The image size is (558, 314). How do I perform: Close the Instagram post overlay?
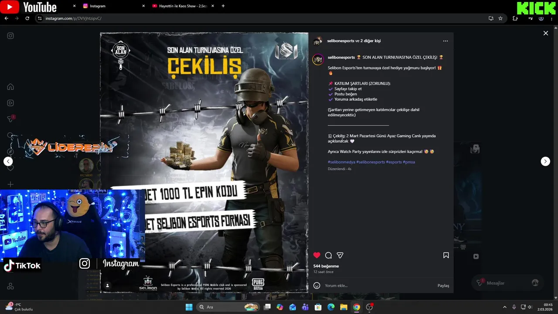[545, 33]
